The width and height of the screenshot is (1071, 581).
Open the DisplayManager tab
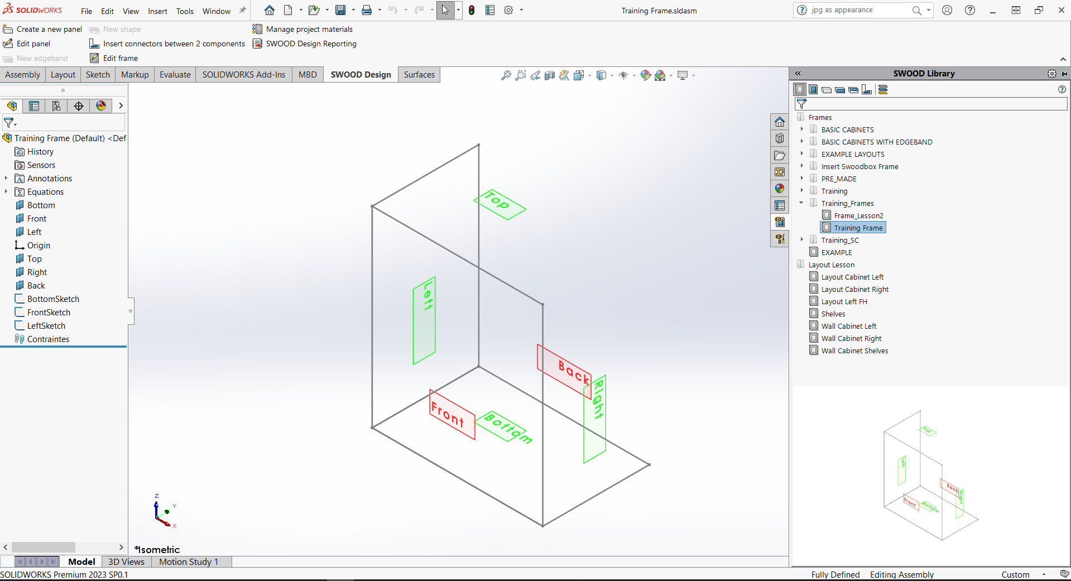(101, 106)
